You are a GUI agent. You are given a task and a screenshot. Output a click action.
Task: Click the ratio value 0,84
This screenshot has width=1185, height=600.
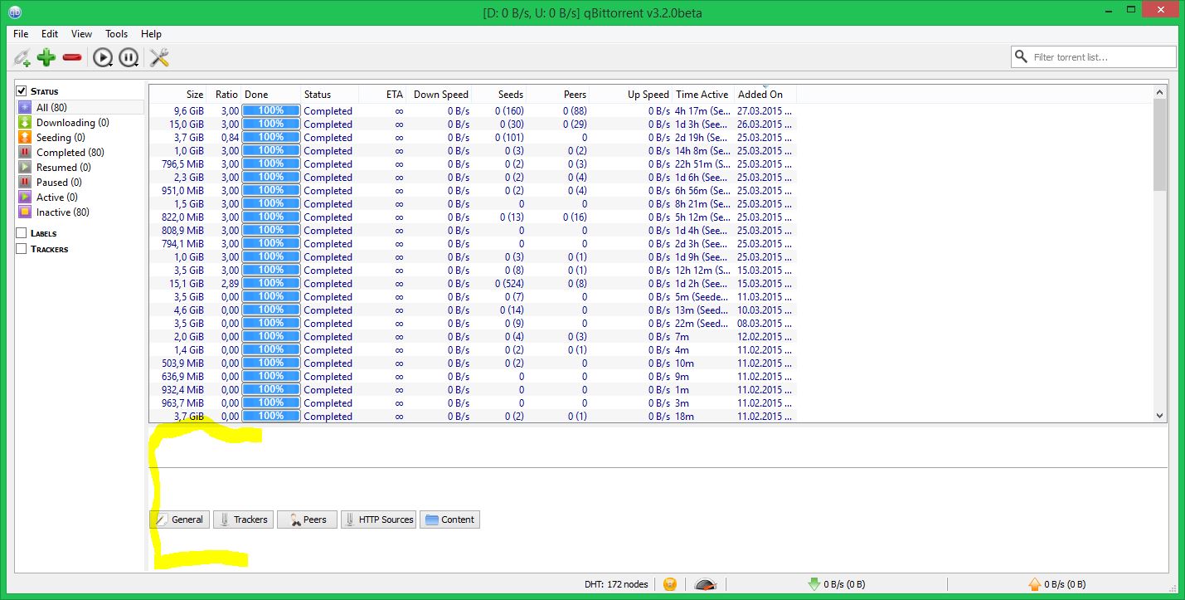pos(230,138)
